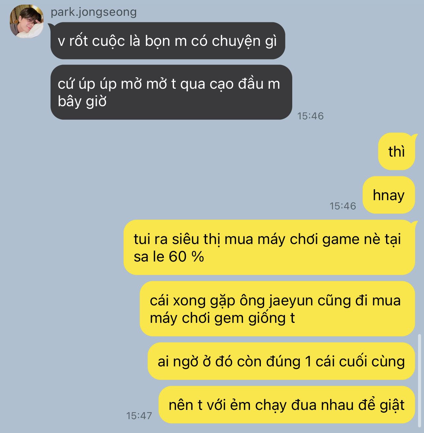Image resolution: width=424 pixels, height=433 pixels.
Task: Tap the 15:46 timestamp beside the dark bubble
Action: 310,116
